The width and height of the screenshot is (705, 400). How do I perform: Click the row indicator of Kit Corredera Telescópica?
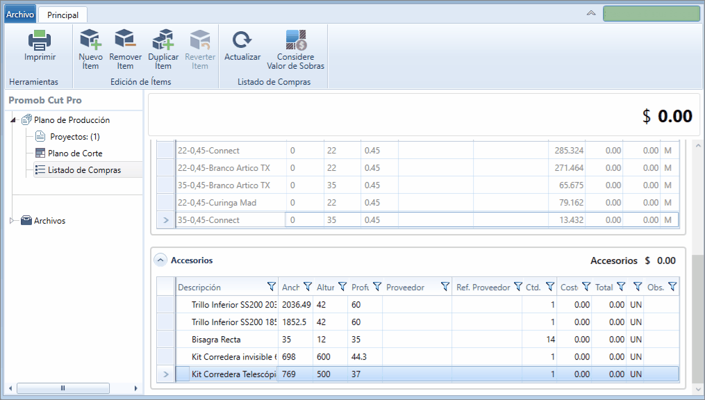(x=166, y=374)
